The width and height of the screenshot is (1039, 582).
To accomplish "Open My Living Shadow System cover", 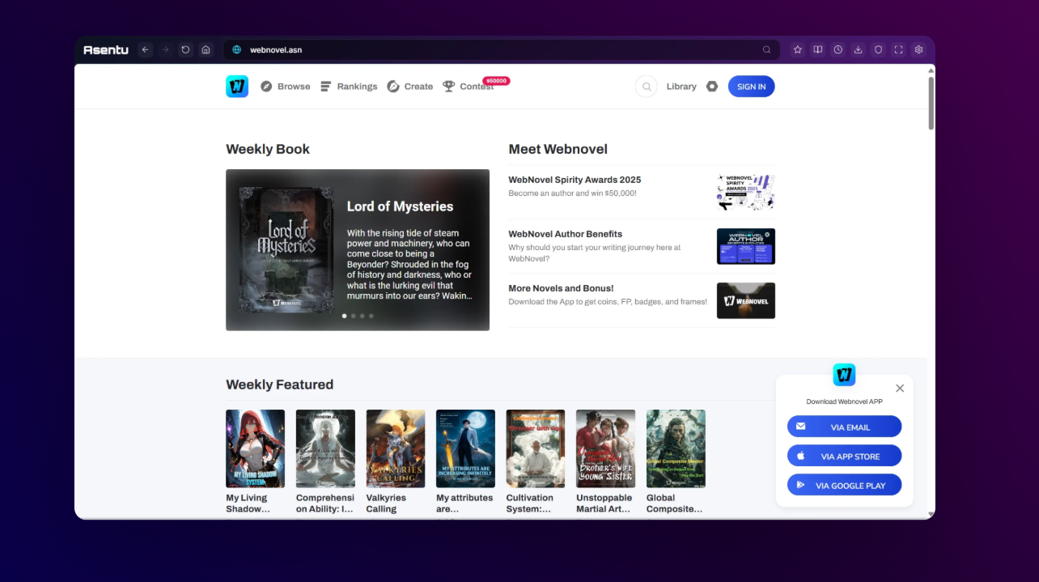I will 255,448.
